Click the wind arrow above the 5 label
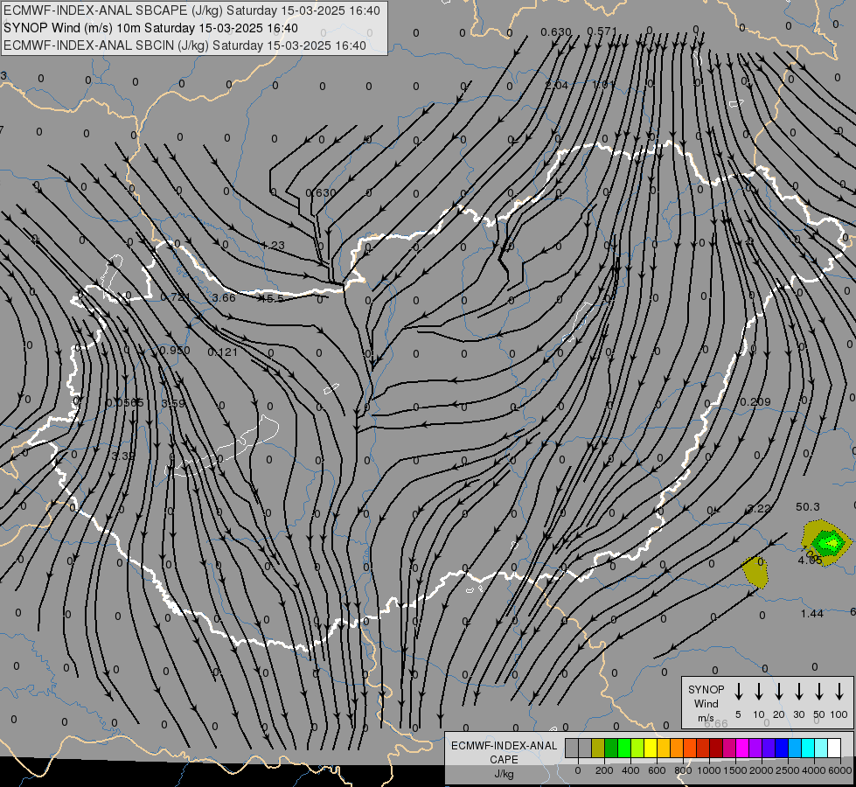Image resolution: width=856 pixels, height=787 pixels. coord(738,692)
